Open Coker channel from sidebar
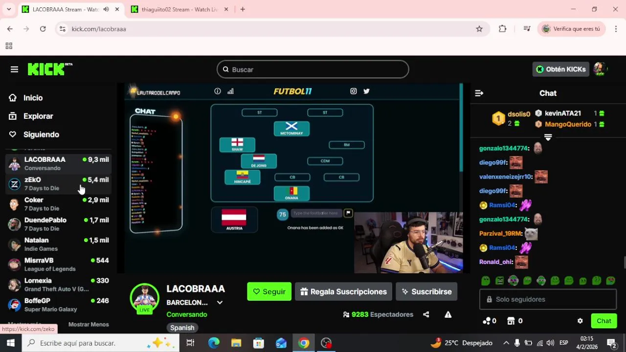Image resolution: width=626 pixels, height=352 pixels. (x=59, y=204)
